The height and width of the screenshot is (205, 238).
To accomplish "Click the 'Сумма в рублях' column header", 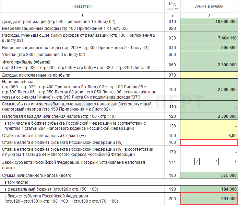I will pyautogui.click(x=209, y=6).
